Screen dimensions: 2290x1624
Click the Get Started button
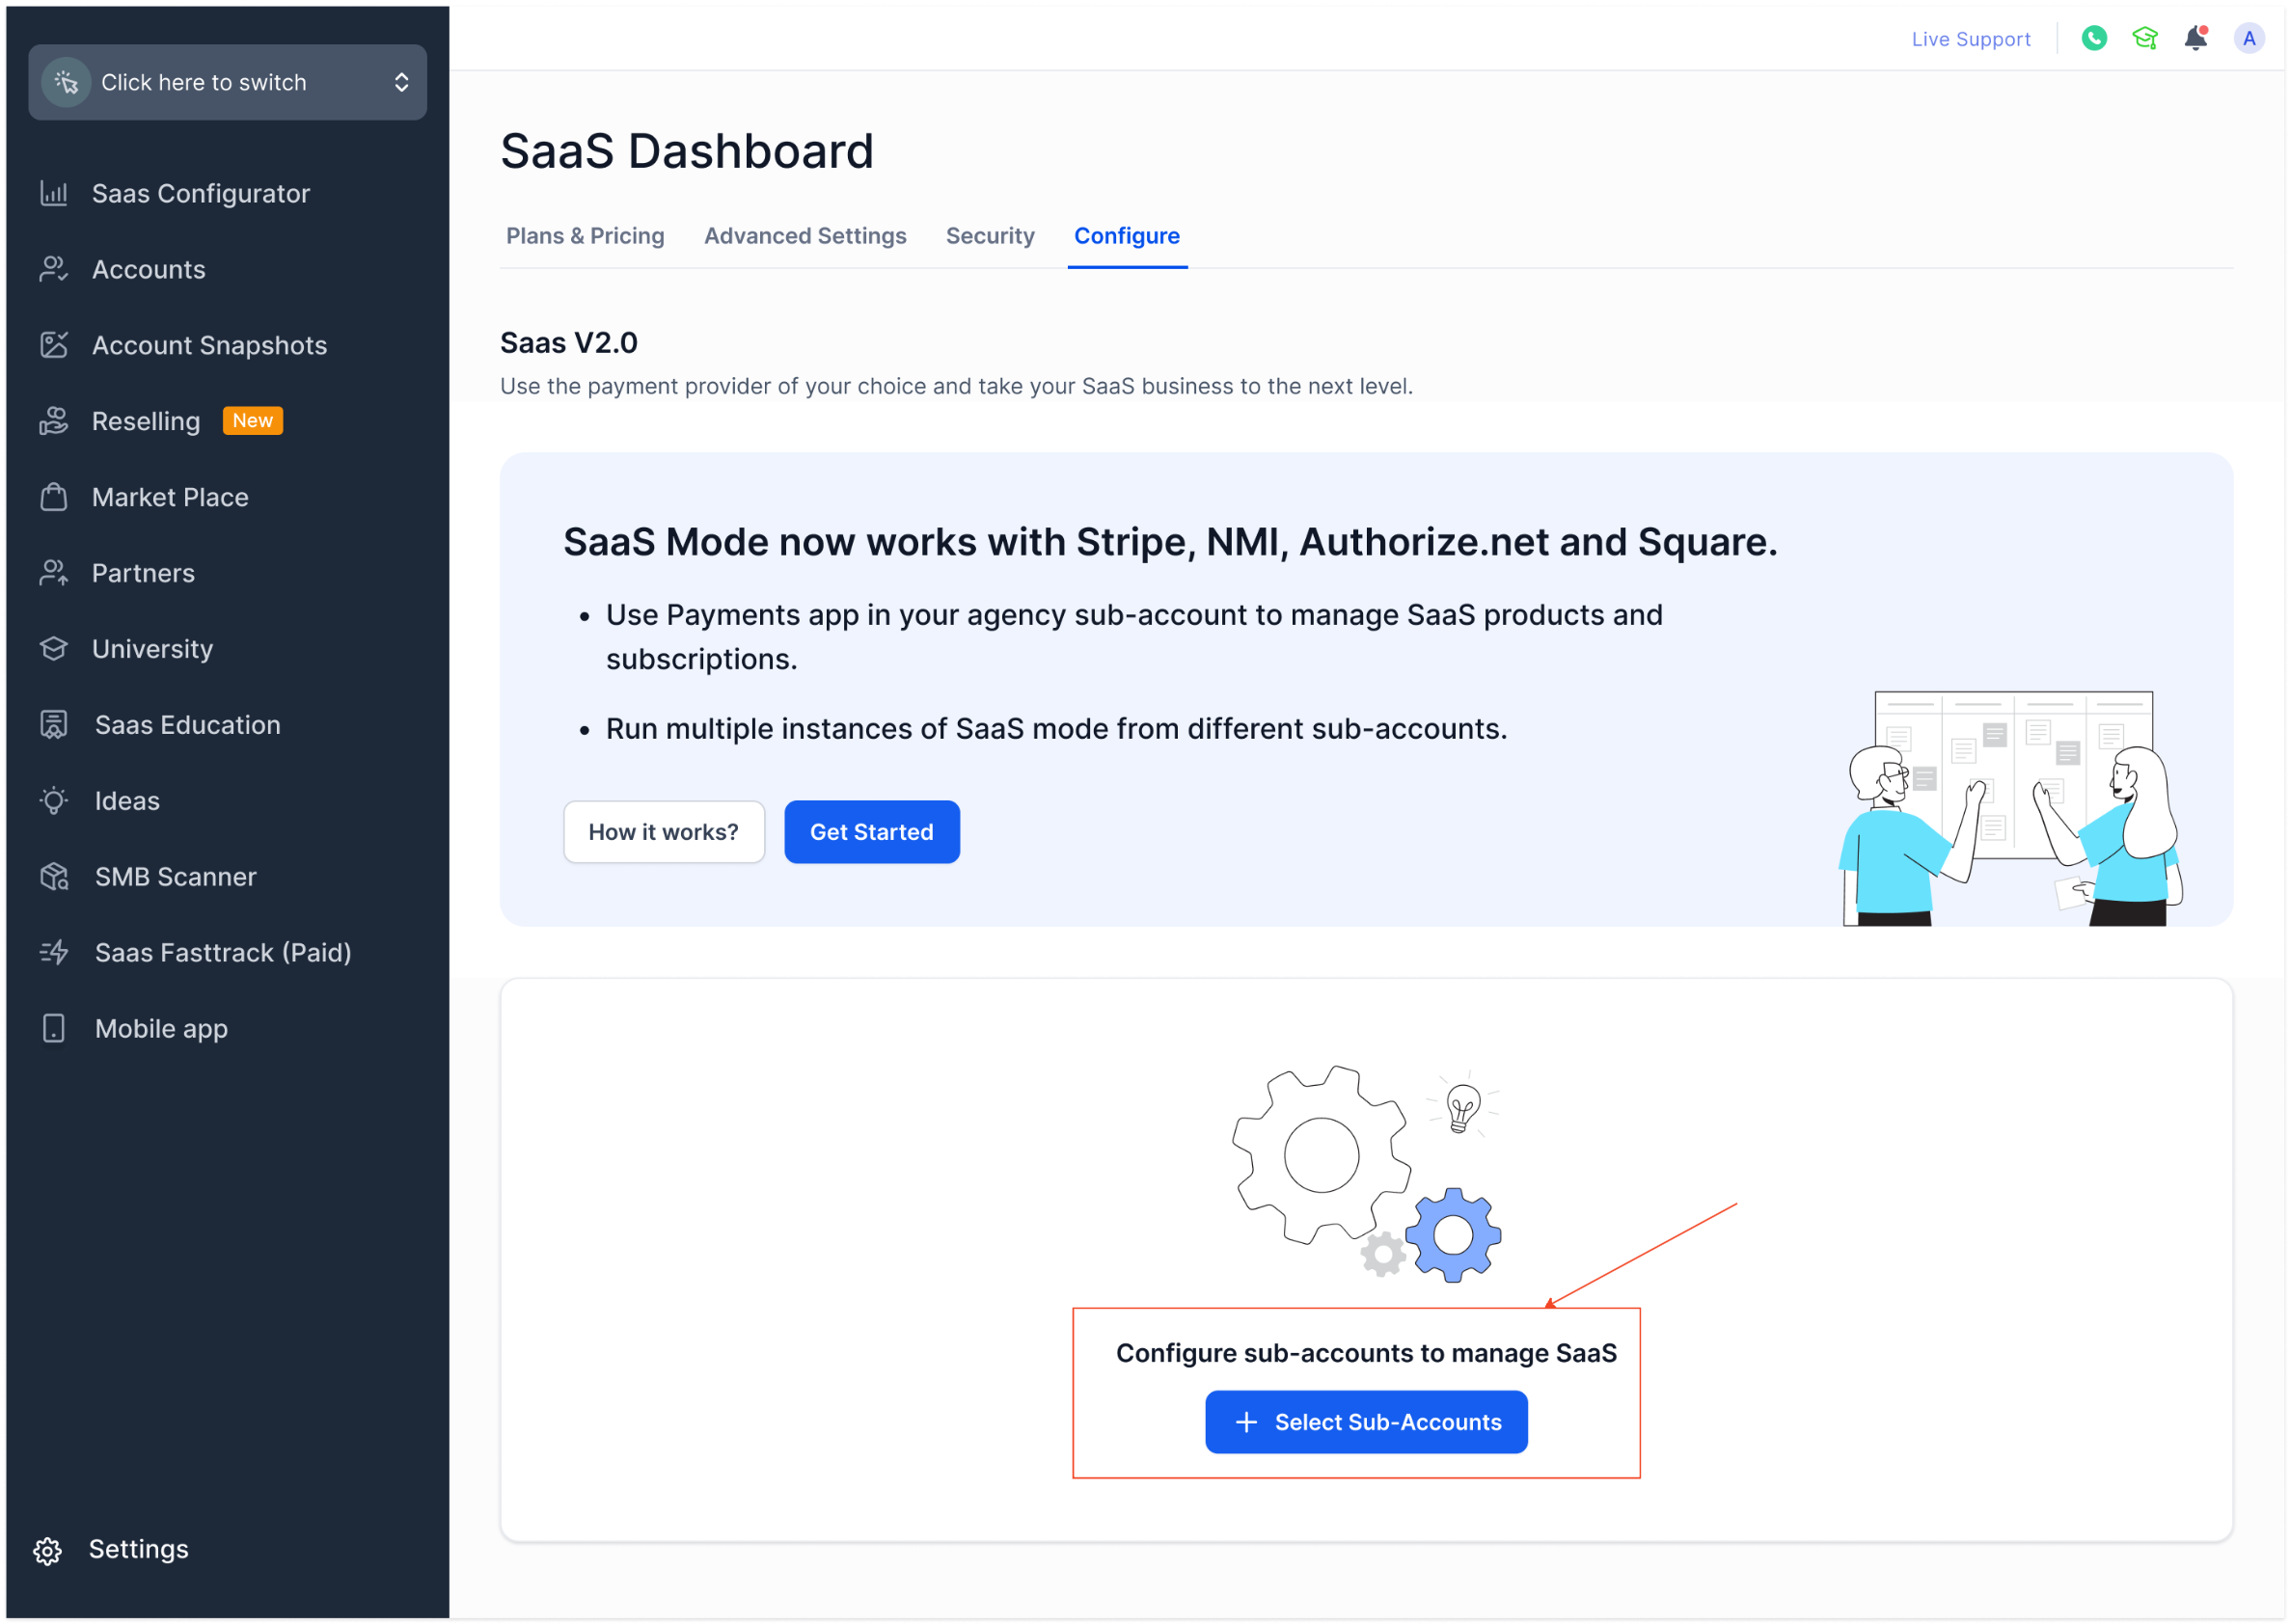point(871,832)
